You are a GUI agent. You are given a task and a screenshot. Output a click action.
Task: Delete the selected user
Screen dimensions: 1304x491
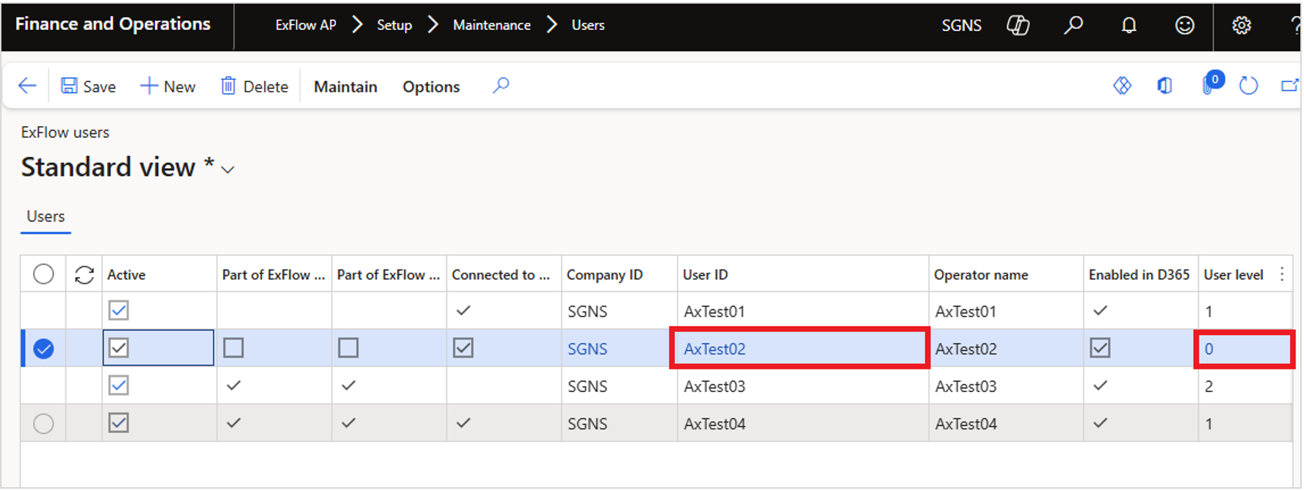[x=254, y=86]
